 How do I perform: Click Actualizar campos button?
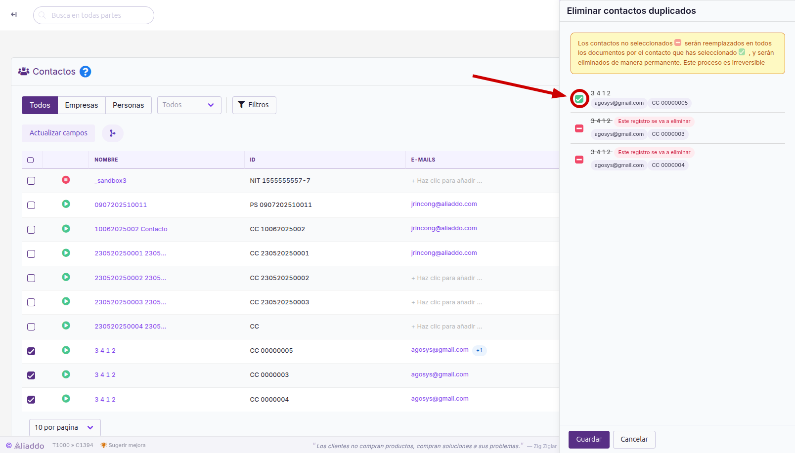coord(58,133)
